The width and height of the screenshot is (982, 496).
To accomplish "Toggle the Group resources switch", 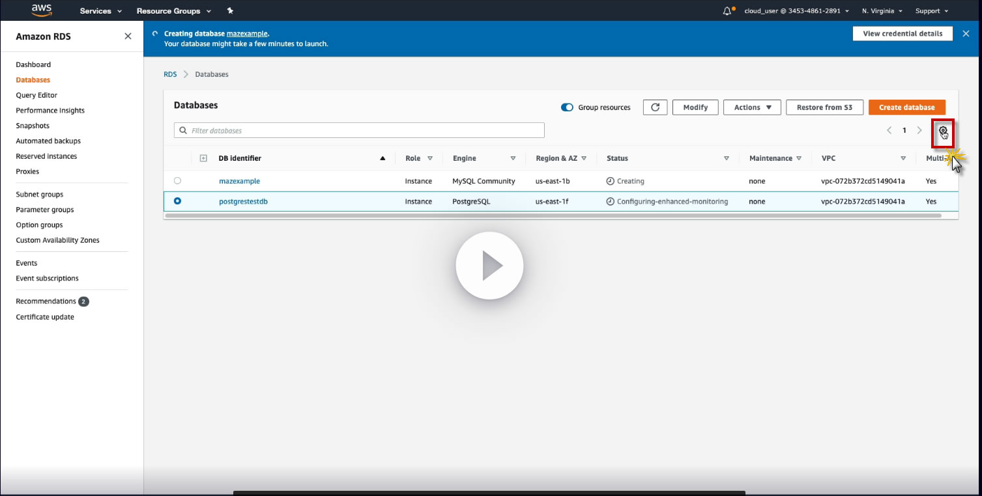I will coord(567,107).
